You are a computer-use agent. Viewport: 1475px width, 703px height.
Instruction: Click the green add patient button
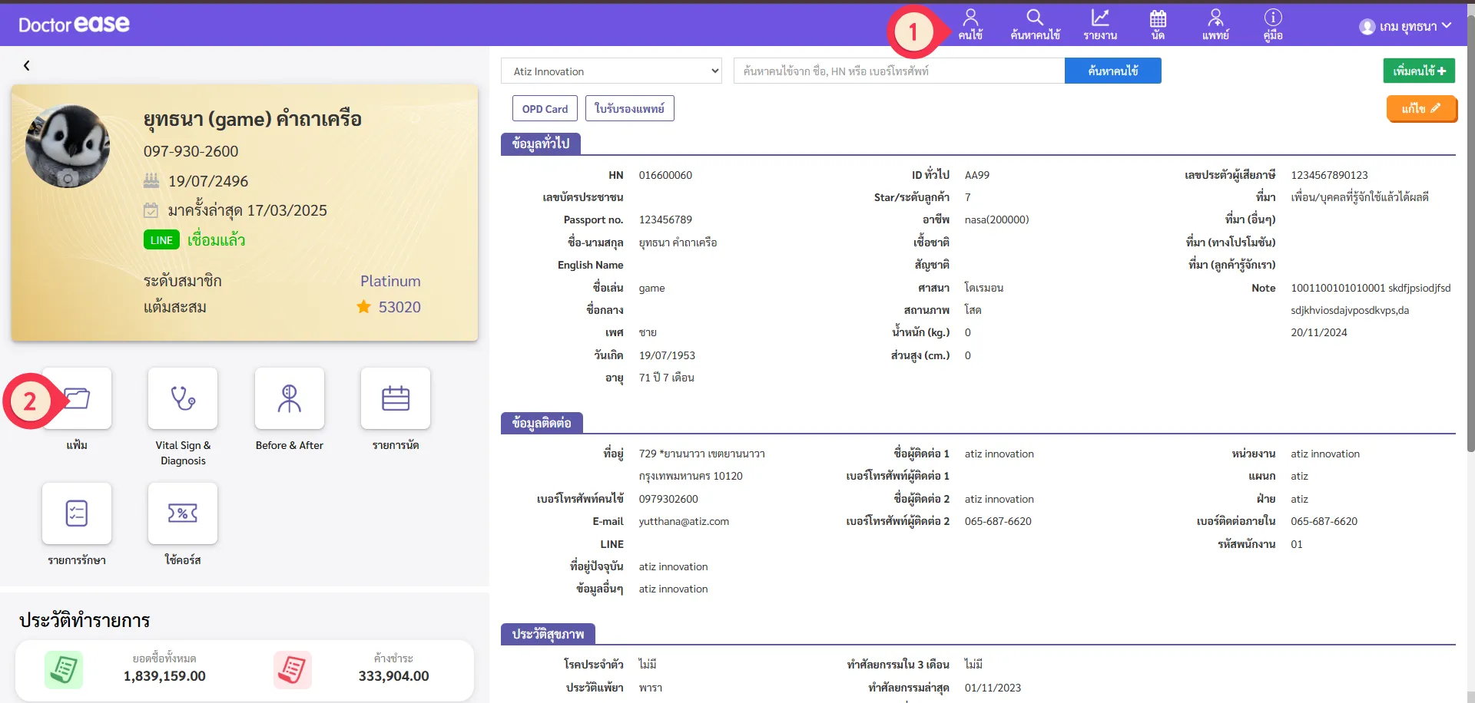1419,71
